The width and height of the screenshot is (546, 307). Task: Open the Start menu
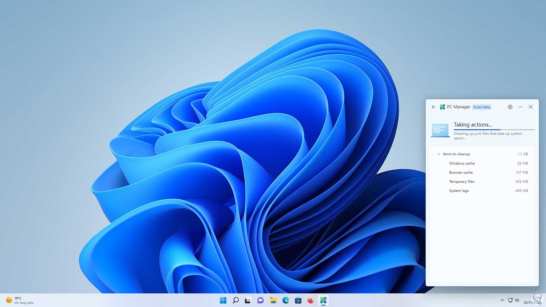click(x=223, y=300)
